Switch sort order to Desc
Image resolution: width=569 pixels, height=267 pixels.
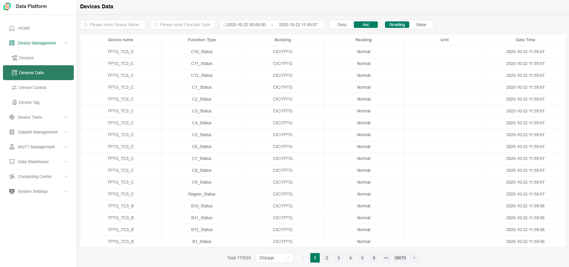[342, 25]
